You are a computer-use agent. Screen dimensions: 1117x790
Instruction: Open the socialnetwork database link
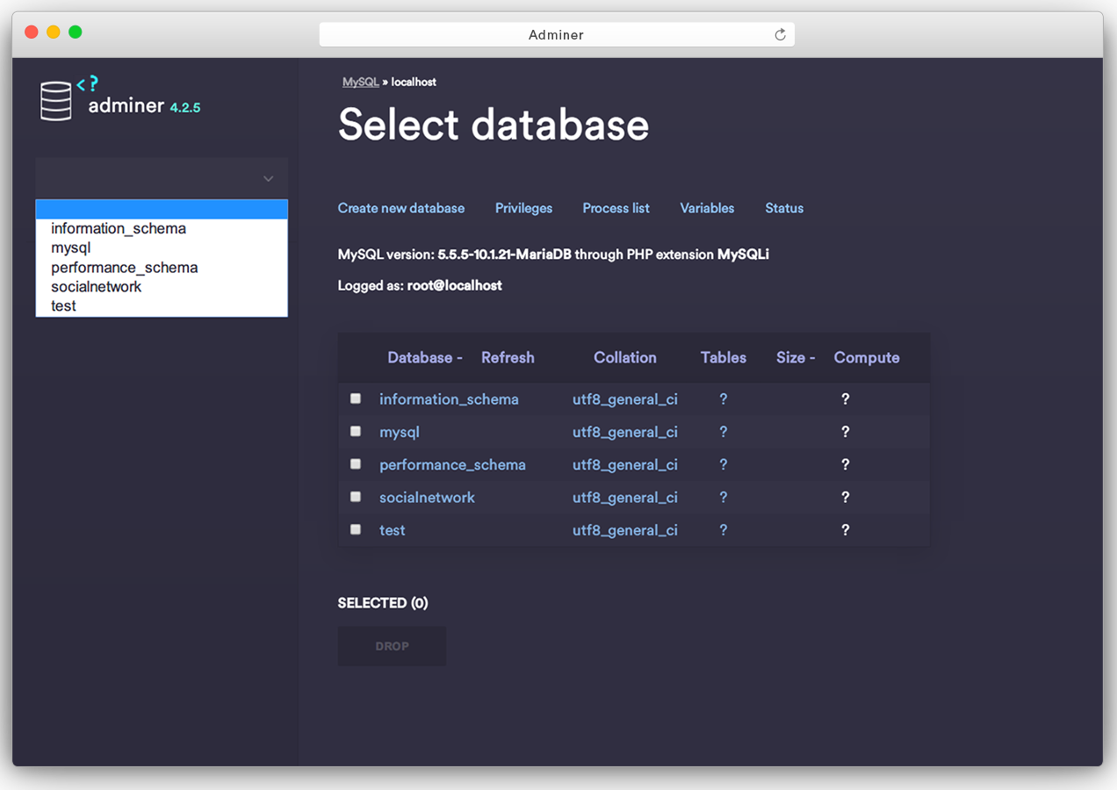click(427, 498)
